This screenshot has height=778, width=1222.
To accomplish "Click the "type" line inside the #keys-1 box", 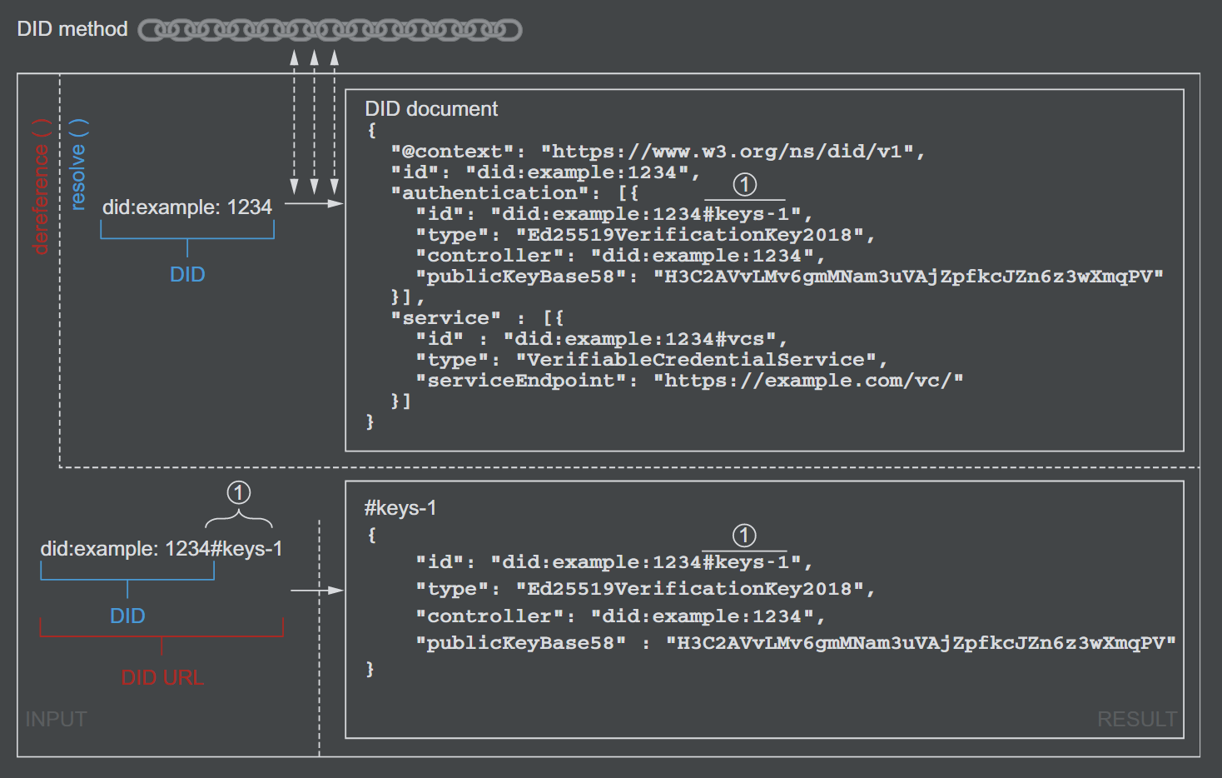I will (645, 588).
